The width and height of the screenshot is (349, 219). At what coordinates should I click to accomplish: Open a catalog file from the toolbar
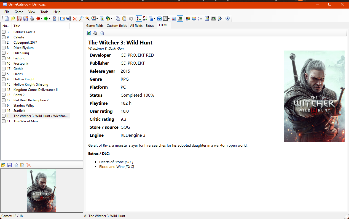click(13, 19)
